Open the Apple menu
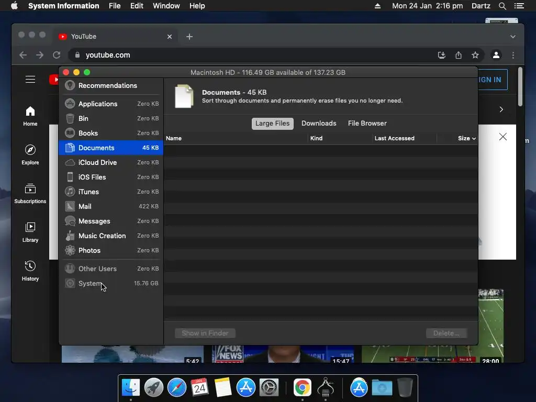 (14, 6)
